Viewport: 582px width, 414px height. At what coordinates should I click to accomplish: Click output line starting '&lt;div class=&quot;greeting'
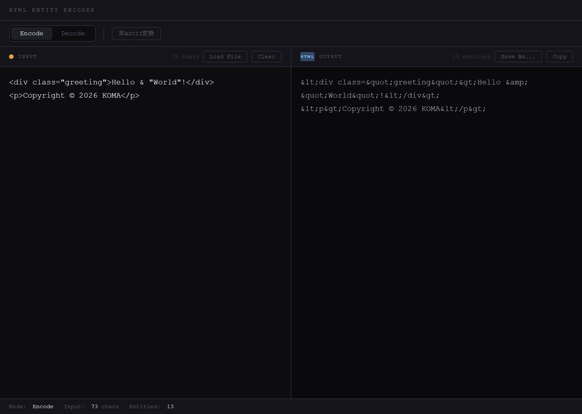[414, 82]
